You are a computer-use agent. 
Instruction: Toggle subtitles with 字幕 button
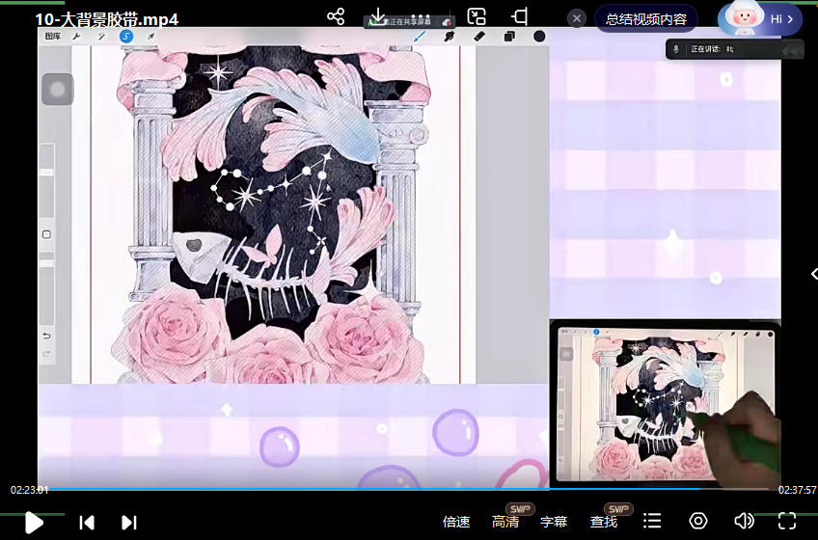554,522
